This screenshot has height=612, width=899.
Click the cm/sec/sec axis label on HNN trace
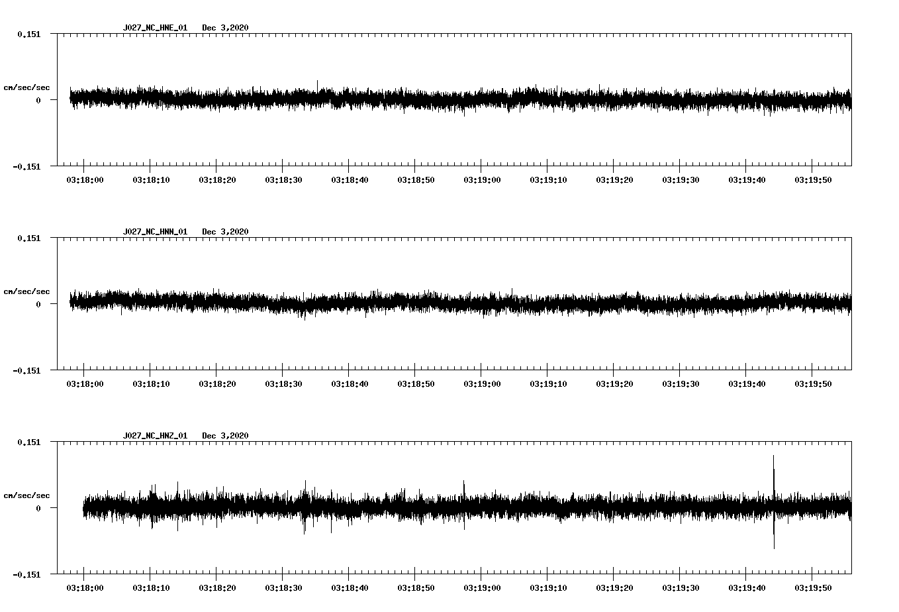27,291
